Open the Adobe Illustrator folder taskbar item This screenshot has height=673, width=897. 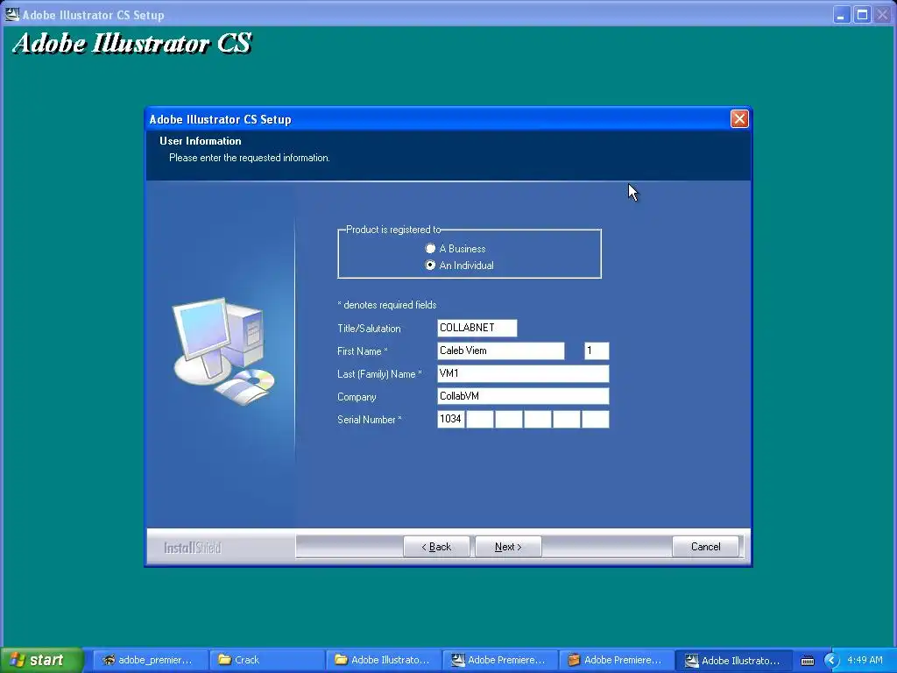pyautogui.click(x=384, y=660)
